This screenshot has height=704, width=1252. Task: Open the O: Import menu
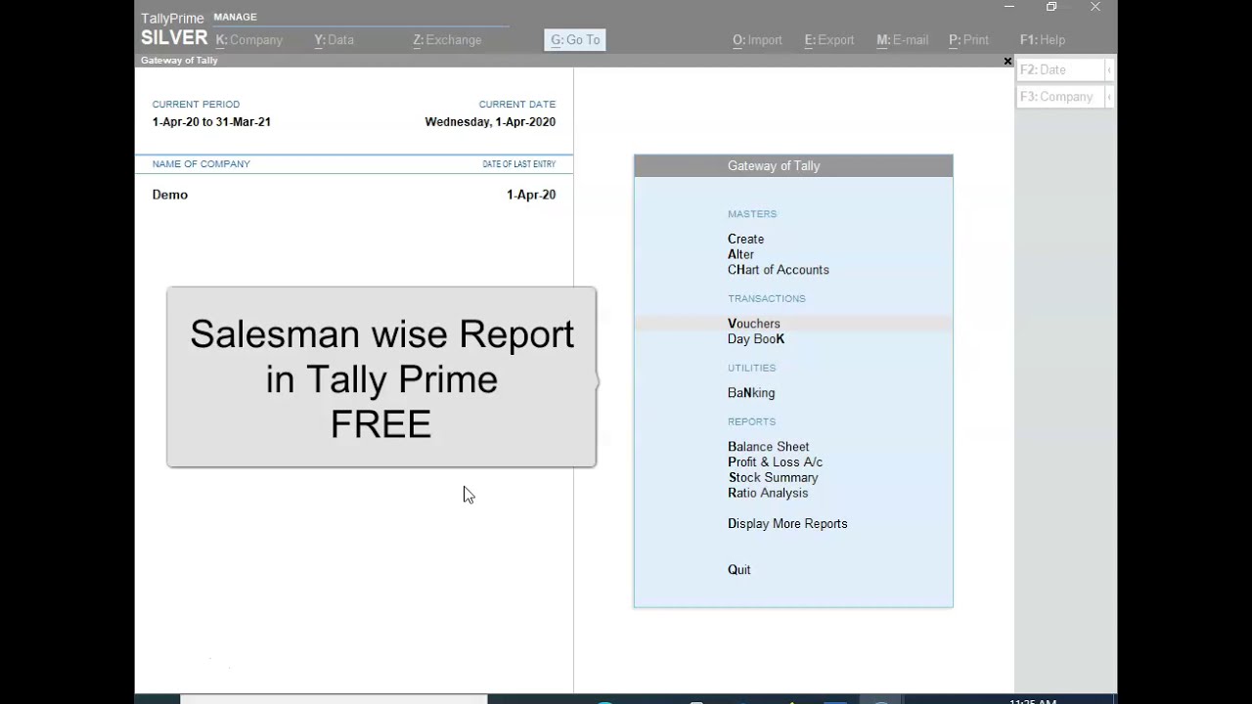pyautogui.click(x=757, y=40)
